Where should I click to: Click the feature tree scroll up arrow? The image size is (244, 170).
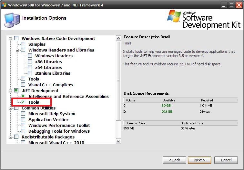118,38
